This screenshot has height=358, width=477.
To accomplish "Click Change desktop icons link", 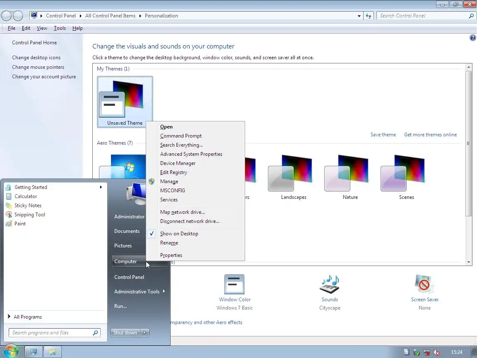I will (x=36, y=58).
